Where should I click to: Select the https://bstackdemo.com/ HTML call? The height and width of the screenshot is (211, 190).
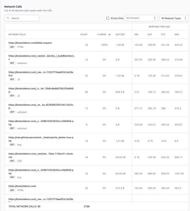97,188
